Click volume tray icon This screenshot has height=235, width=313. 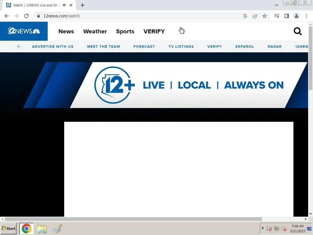(284, 229)
